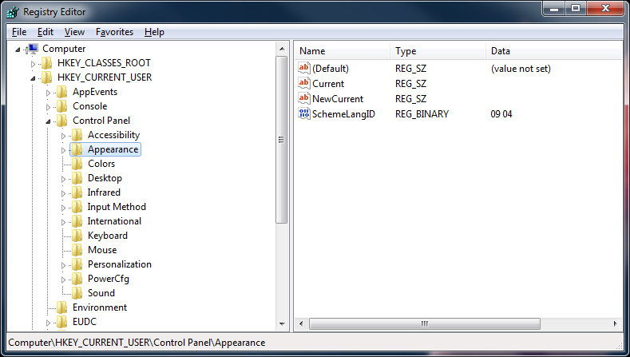Click the Personalization folder icon
630x357 pixels.
77,264
